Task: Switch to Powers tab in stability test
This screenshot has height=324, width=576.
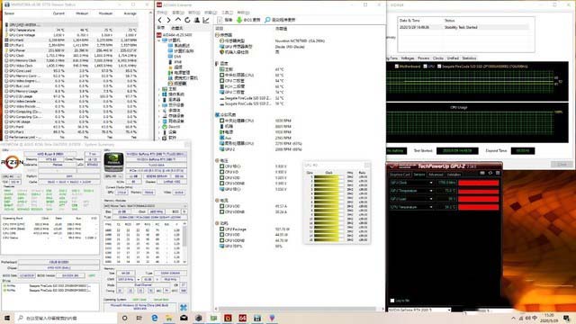Action: pos(423,58)
